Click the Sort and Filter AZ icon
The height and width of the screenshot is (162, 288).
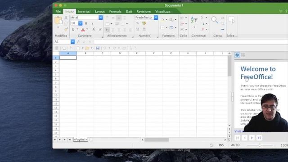point(194,20)
